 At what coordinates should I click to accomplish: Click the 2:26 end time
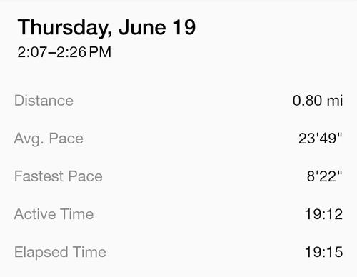[71, 52]
